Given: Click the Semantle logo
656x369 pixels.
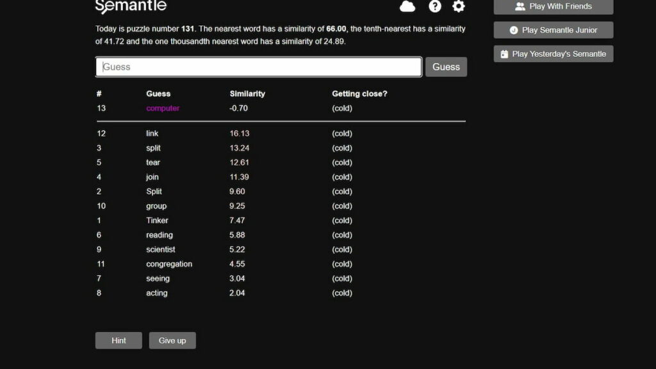Looking at the screenshot, I should [131, 6].
